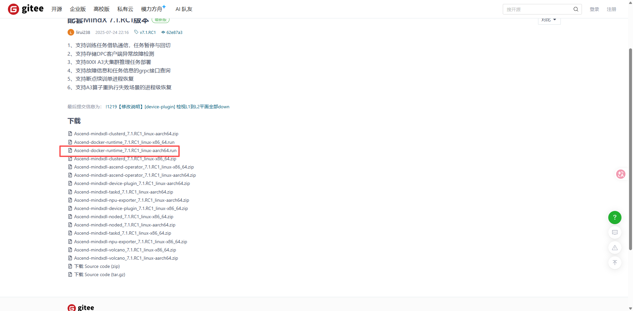Open the v7.1.RC1 tag link
633x311 pixels.
148,32
